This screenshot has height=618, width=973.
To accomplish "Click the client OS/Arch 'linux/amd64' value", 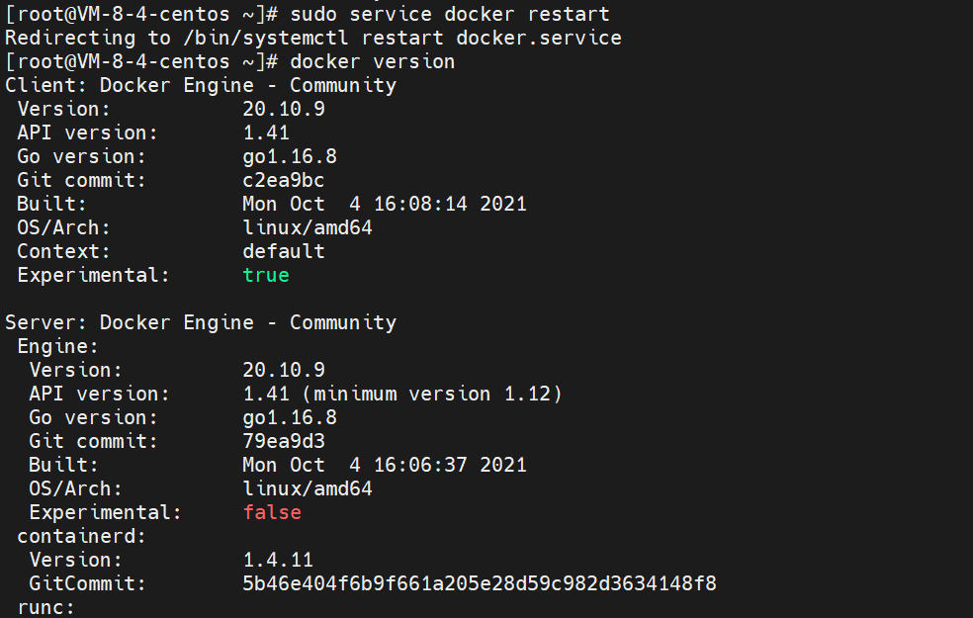I will coord(308,227).
